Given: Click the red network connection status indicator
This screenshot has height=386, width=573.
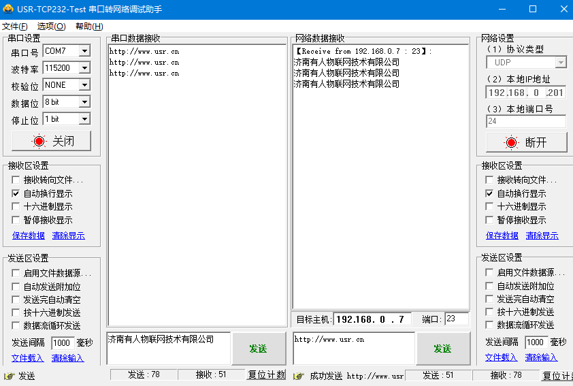Looking at the screenshot, I should [511, 142].
